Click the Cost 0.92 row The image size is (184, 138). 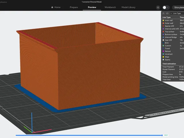173,72
